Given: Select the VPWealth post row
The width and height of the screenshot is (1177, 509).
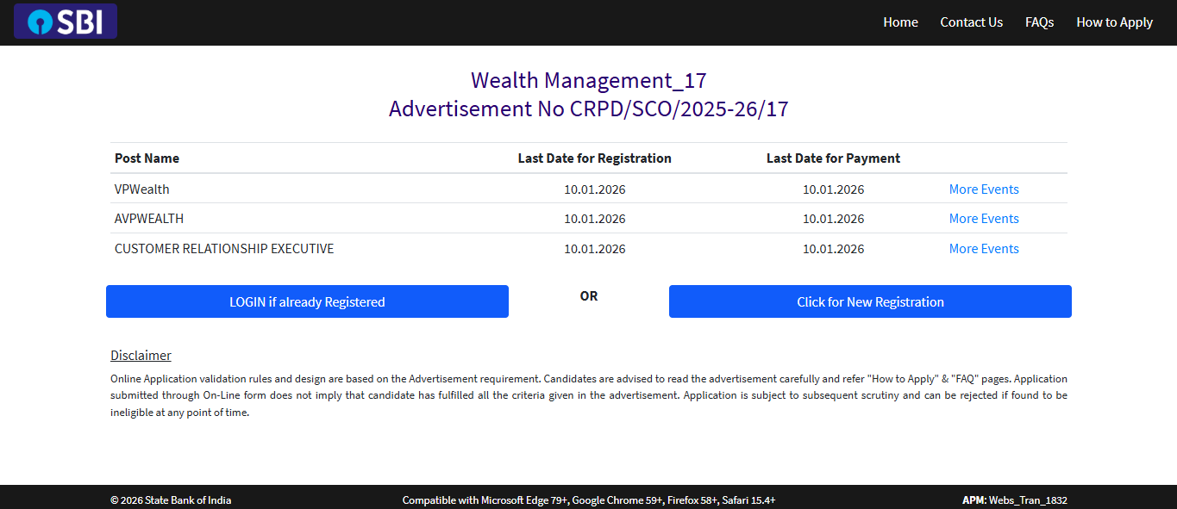Looking at the screenshot, I should pyautogui.click(x=142, y=189).
